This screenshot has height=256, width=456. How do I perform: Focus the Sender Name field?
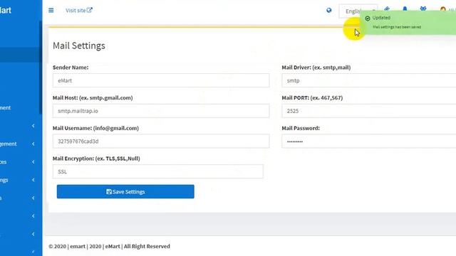[161, 80]
